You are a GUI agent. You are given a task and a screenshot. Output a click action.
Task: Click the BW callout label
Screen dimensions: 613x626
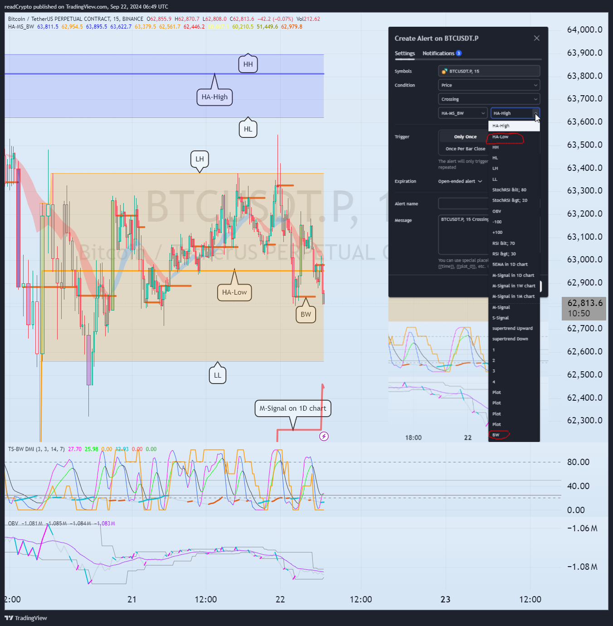(x=306, y=315)
